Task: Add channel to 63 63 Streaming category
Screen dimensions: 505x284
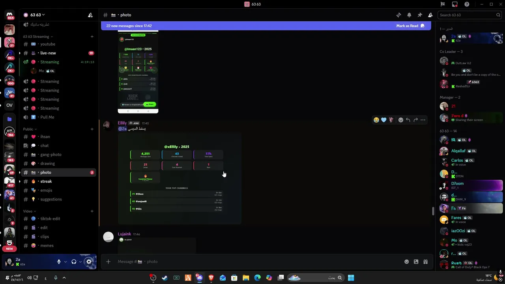Action: [x=92, y=37]
